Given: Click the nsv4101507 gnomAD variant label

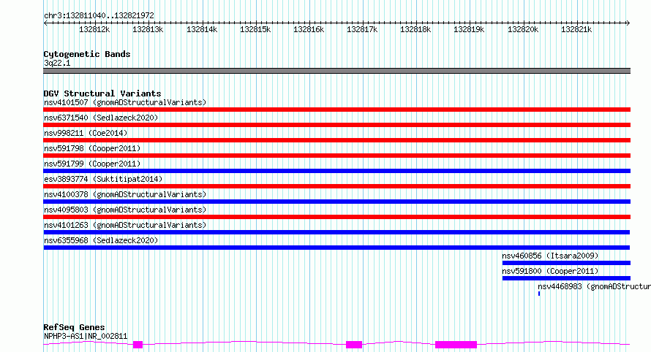Looking at the screenshot, I should (125, 102).
